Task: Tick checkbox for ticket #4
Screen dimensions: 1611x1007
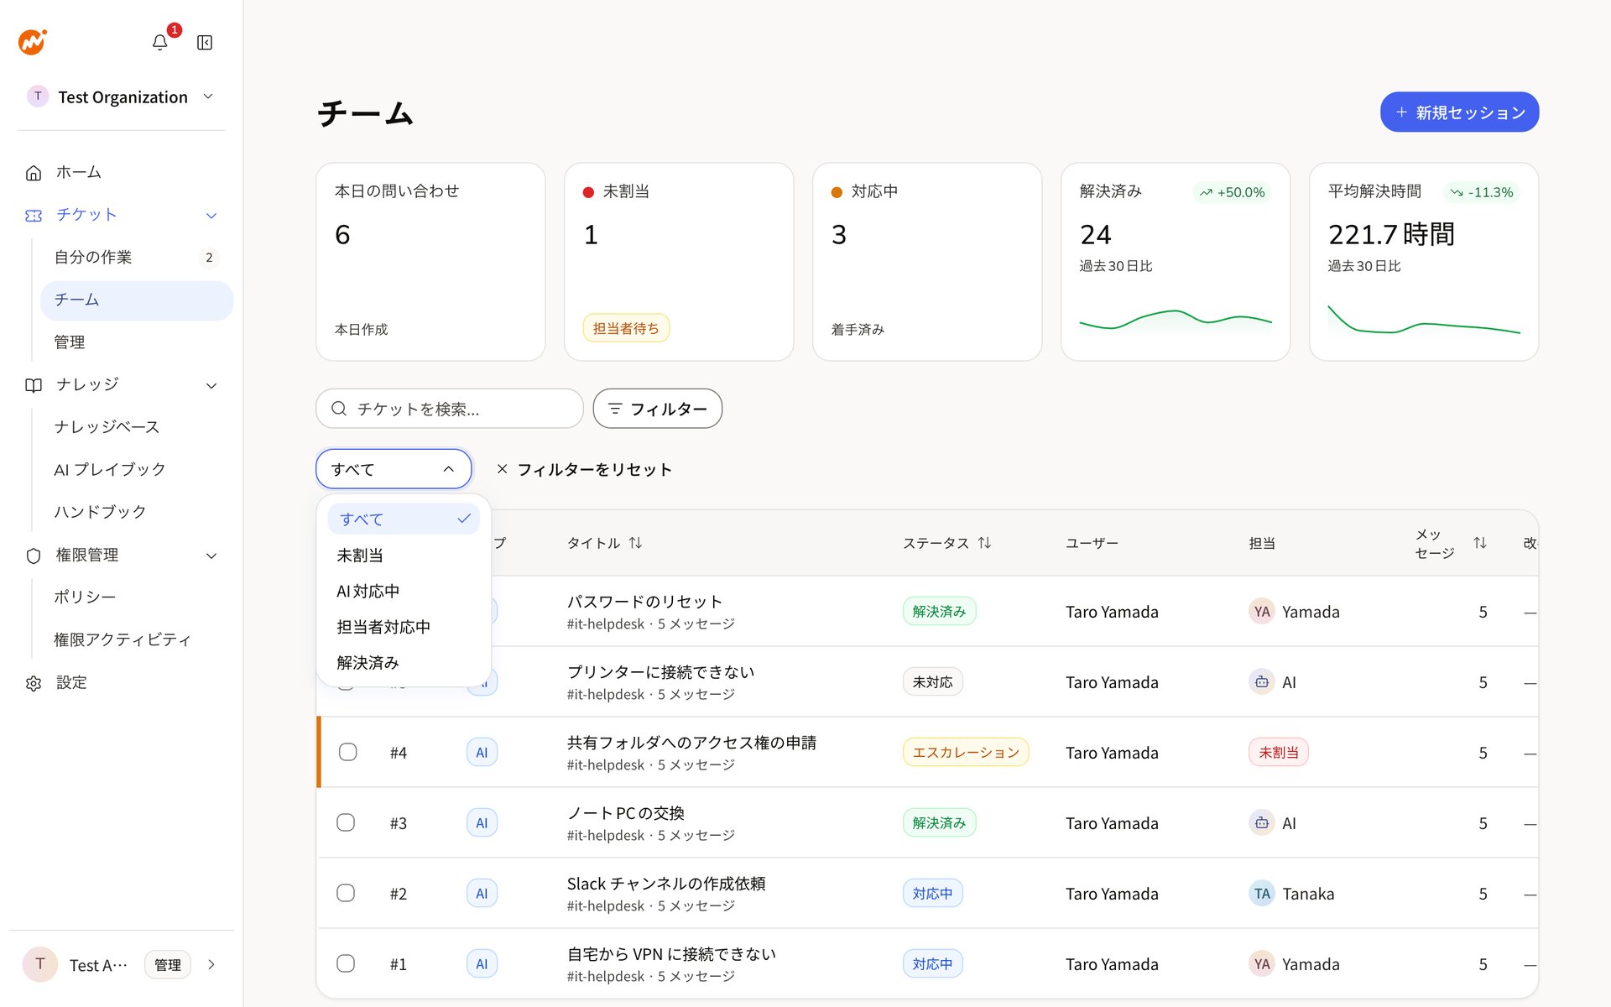Action: pyautogui.click(x=347, y=752)
